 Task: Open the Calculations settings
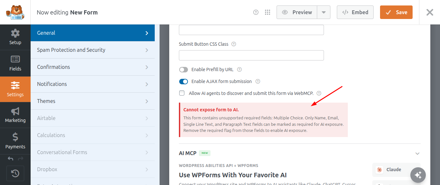pos(93,135)
